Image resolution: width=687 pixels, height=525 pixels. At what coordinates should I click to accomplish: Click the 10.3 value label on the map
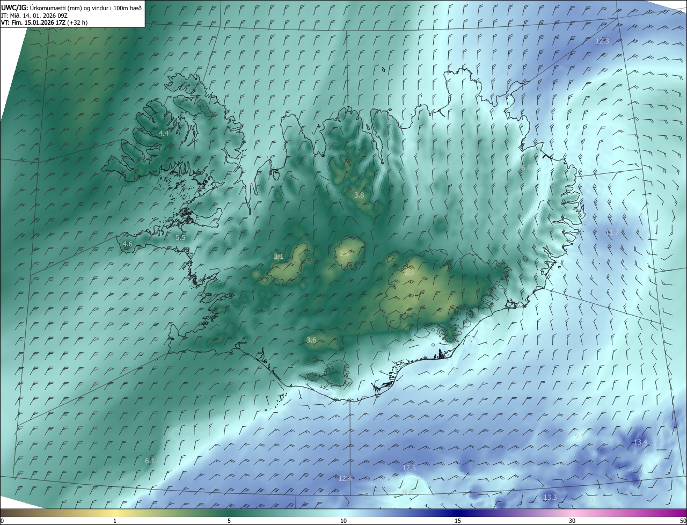coord(592,500)
